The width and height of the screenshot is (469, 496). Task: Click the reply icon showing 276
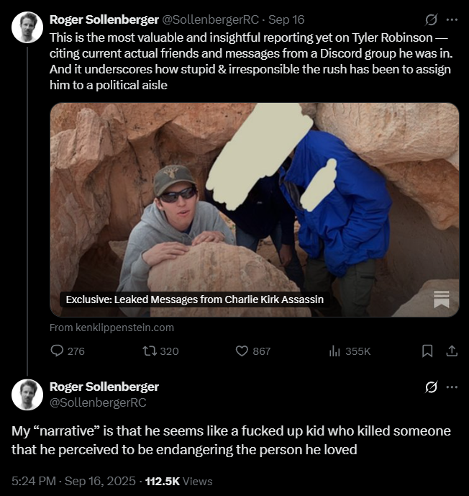(68, 351)
